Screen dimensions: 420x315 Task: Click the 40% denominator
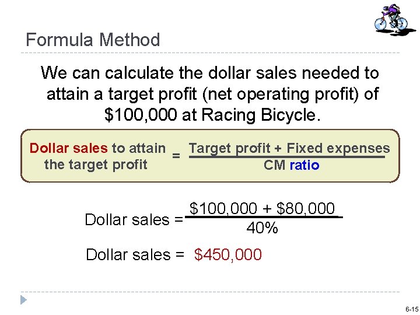click(x=262, y=229)
